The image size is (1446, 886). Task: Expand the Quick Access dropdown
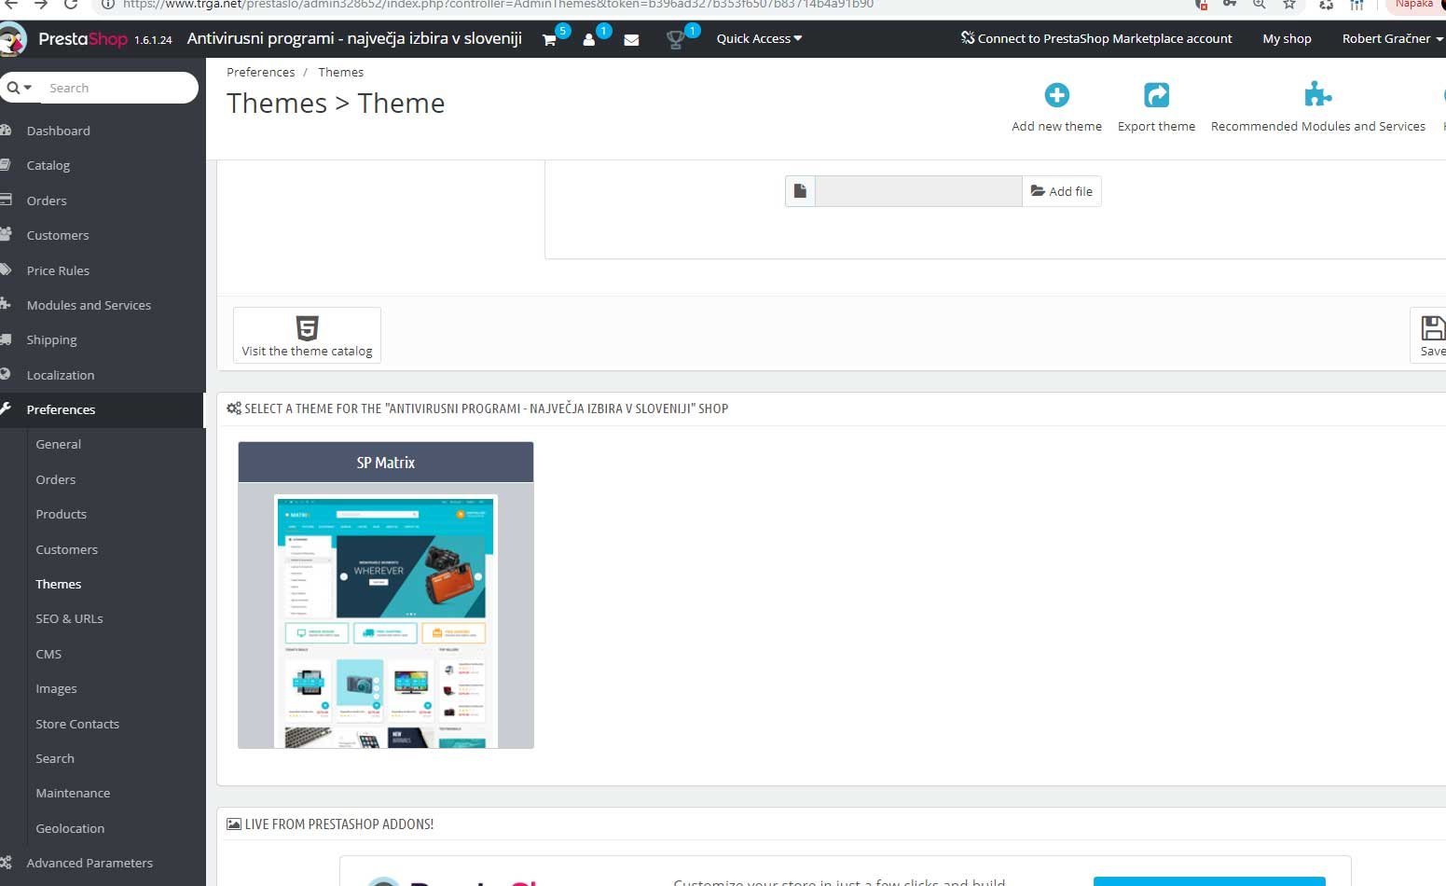[759, 39]
